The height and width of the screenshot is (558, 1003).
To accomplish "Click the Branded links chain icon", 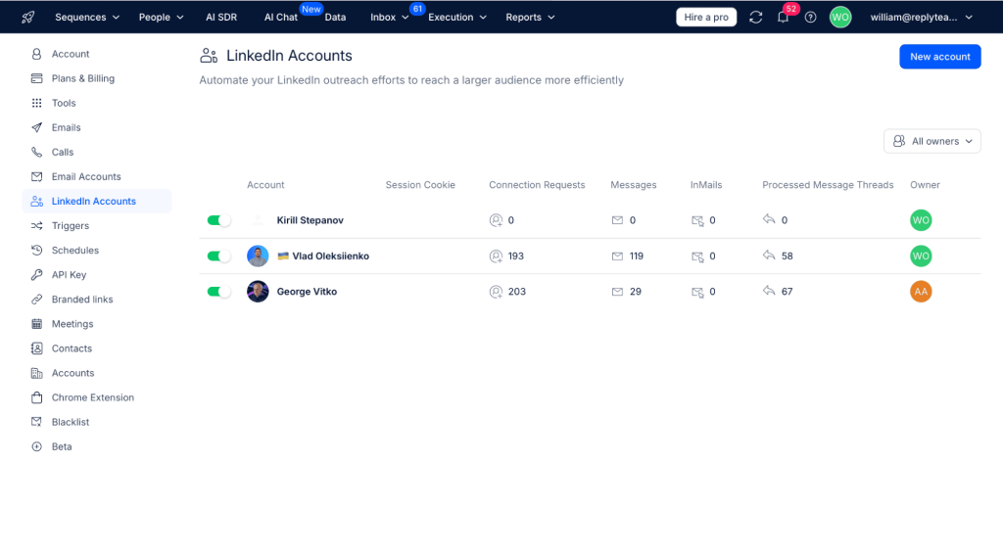I will (x=36, y=300).
